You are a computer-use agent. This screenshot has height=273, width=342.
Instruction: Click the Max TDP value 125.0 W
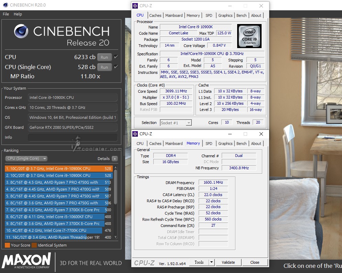coord(224,33)
